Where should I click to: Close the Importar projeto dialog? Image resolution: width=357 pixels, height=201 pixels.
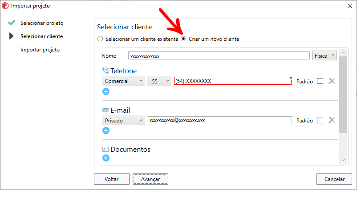pos(350,6)
